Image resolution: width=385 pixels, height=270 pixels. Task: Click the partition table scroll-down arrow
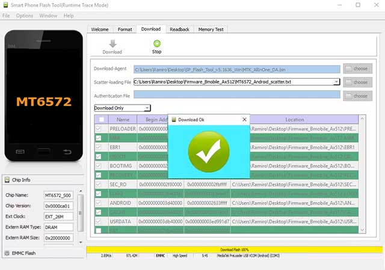click(362, 230)
